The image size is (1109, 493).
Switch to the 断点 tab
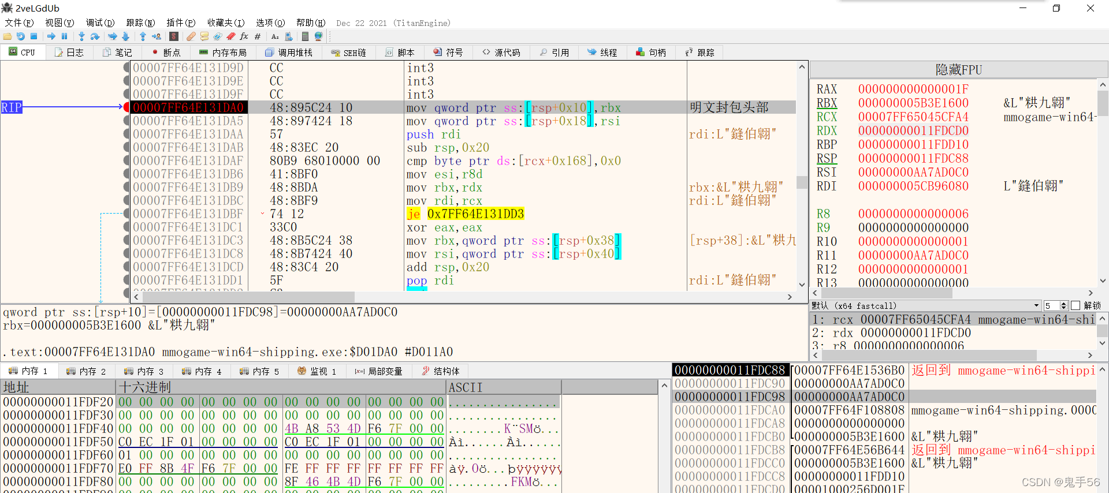pyautogui.click(x=166, y=53)
